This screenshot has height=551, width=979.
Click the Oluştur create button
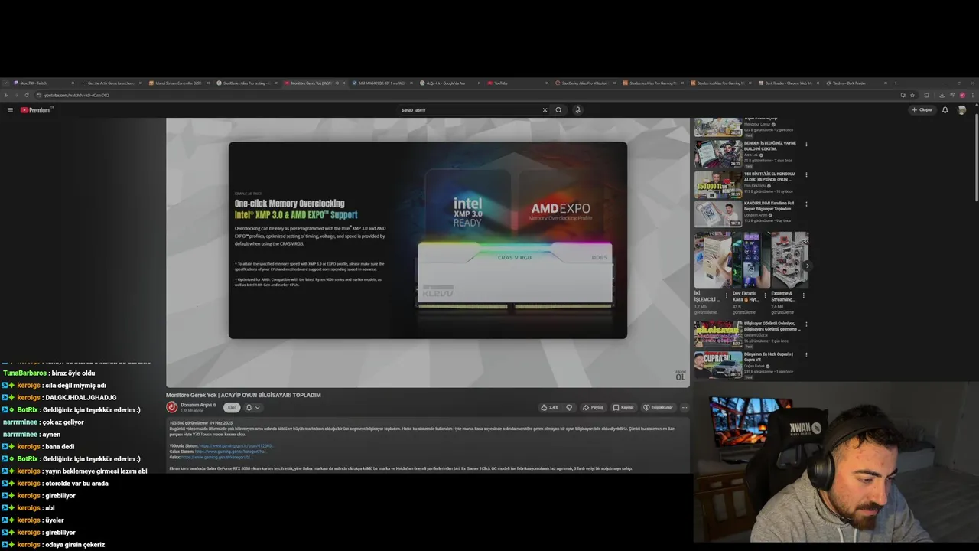tap(922, 110)
